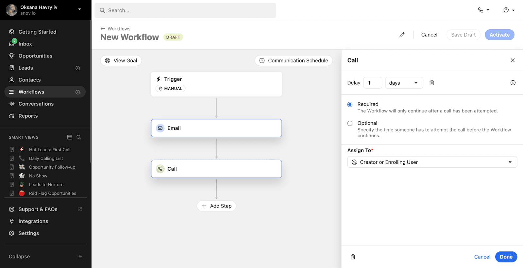Expand the Assign To dropdown
The width and height of the screenshot is (523, 268).
[x=432, y=162]
